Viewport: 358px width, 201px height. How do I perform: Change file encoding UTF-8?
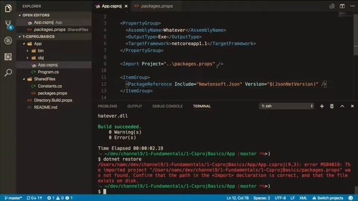click(280, 198)
